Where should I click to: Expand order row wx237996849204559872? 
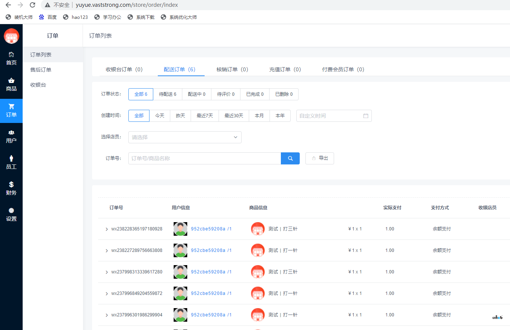tap(107, 294)
